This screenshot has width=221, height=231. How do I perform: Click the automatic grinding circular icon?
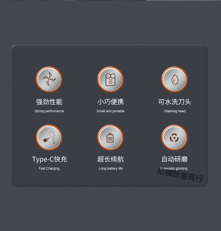point(174,138)
